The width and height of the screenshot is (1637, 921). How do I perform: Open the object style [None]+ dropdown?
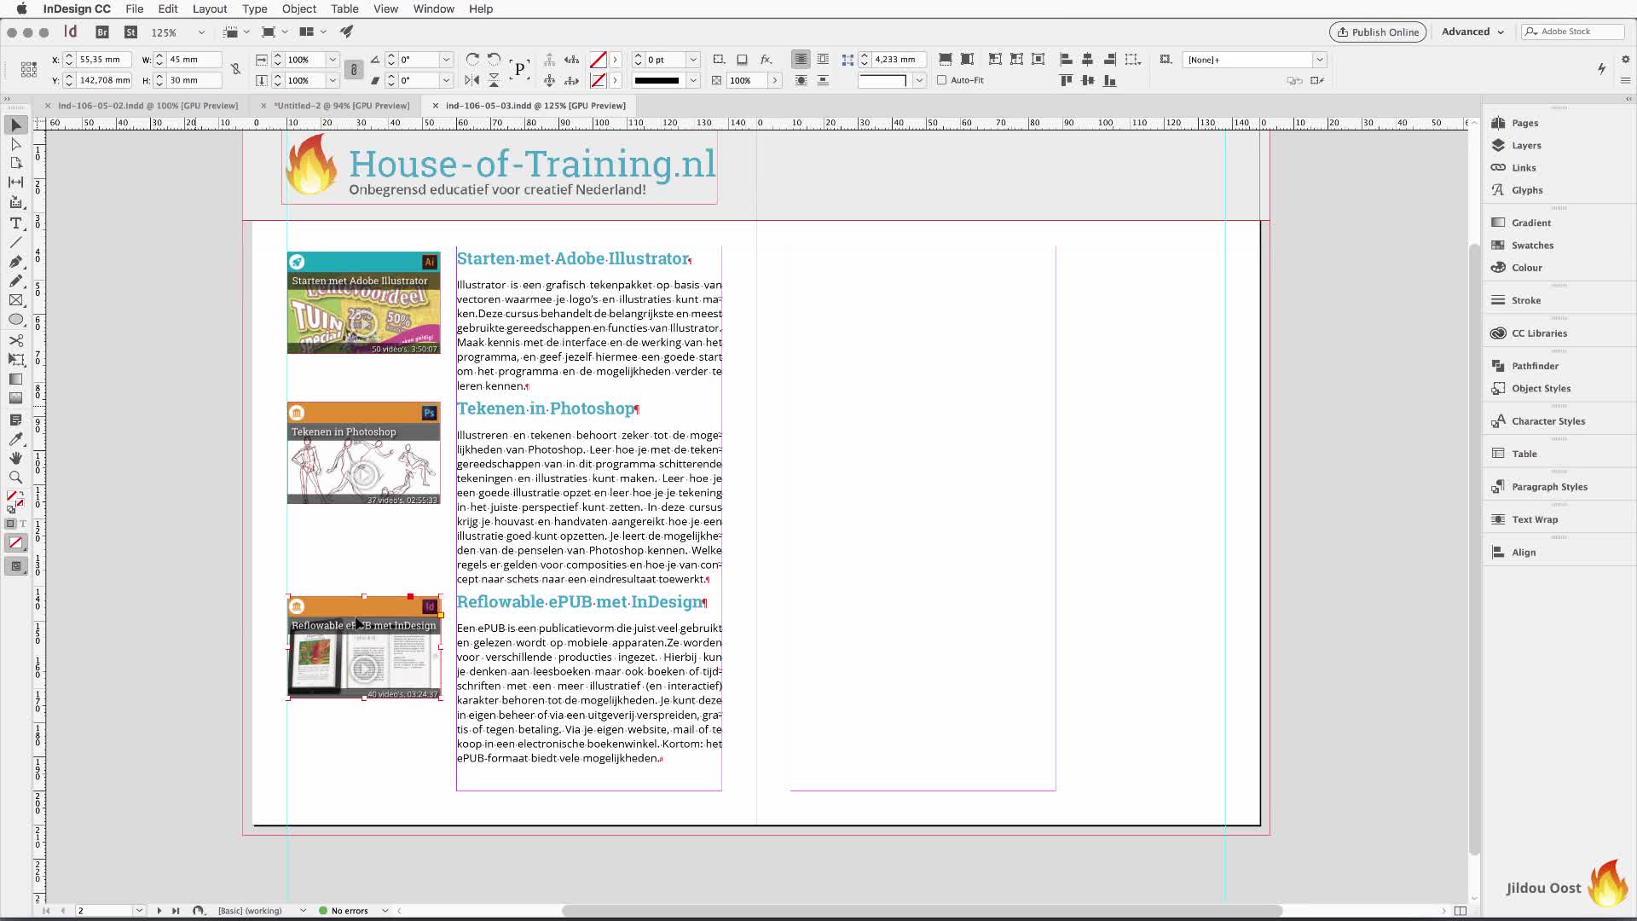(1320, 60)
